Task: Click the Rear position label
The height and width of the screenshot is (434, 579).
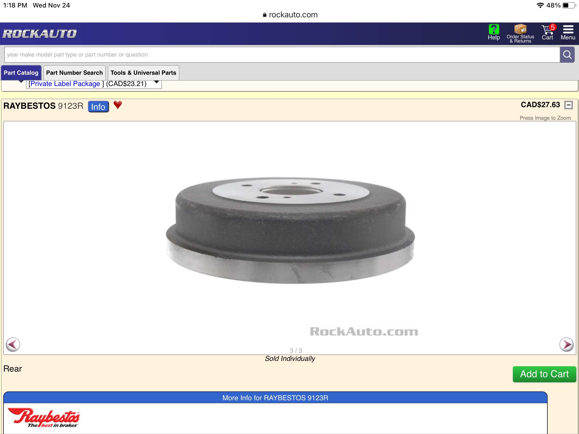Action: pyautogui.click(x=13, y=369)
